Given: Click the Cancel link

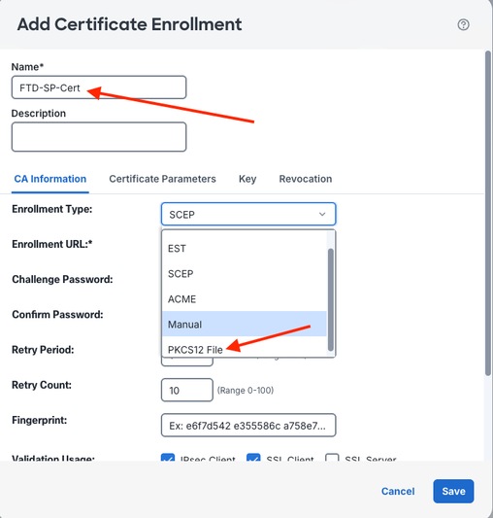Looking at the screenshot, I should point(398,491).
